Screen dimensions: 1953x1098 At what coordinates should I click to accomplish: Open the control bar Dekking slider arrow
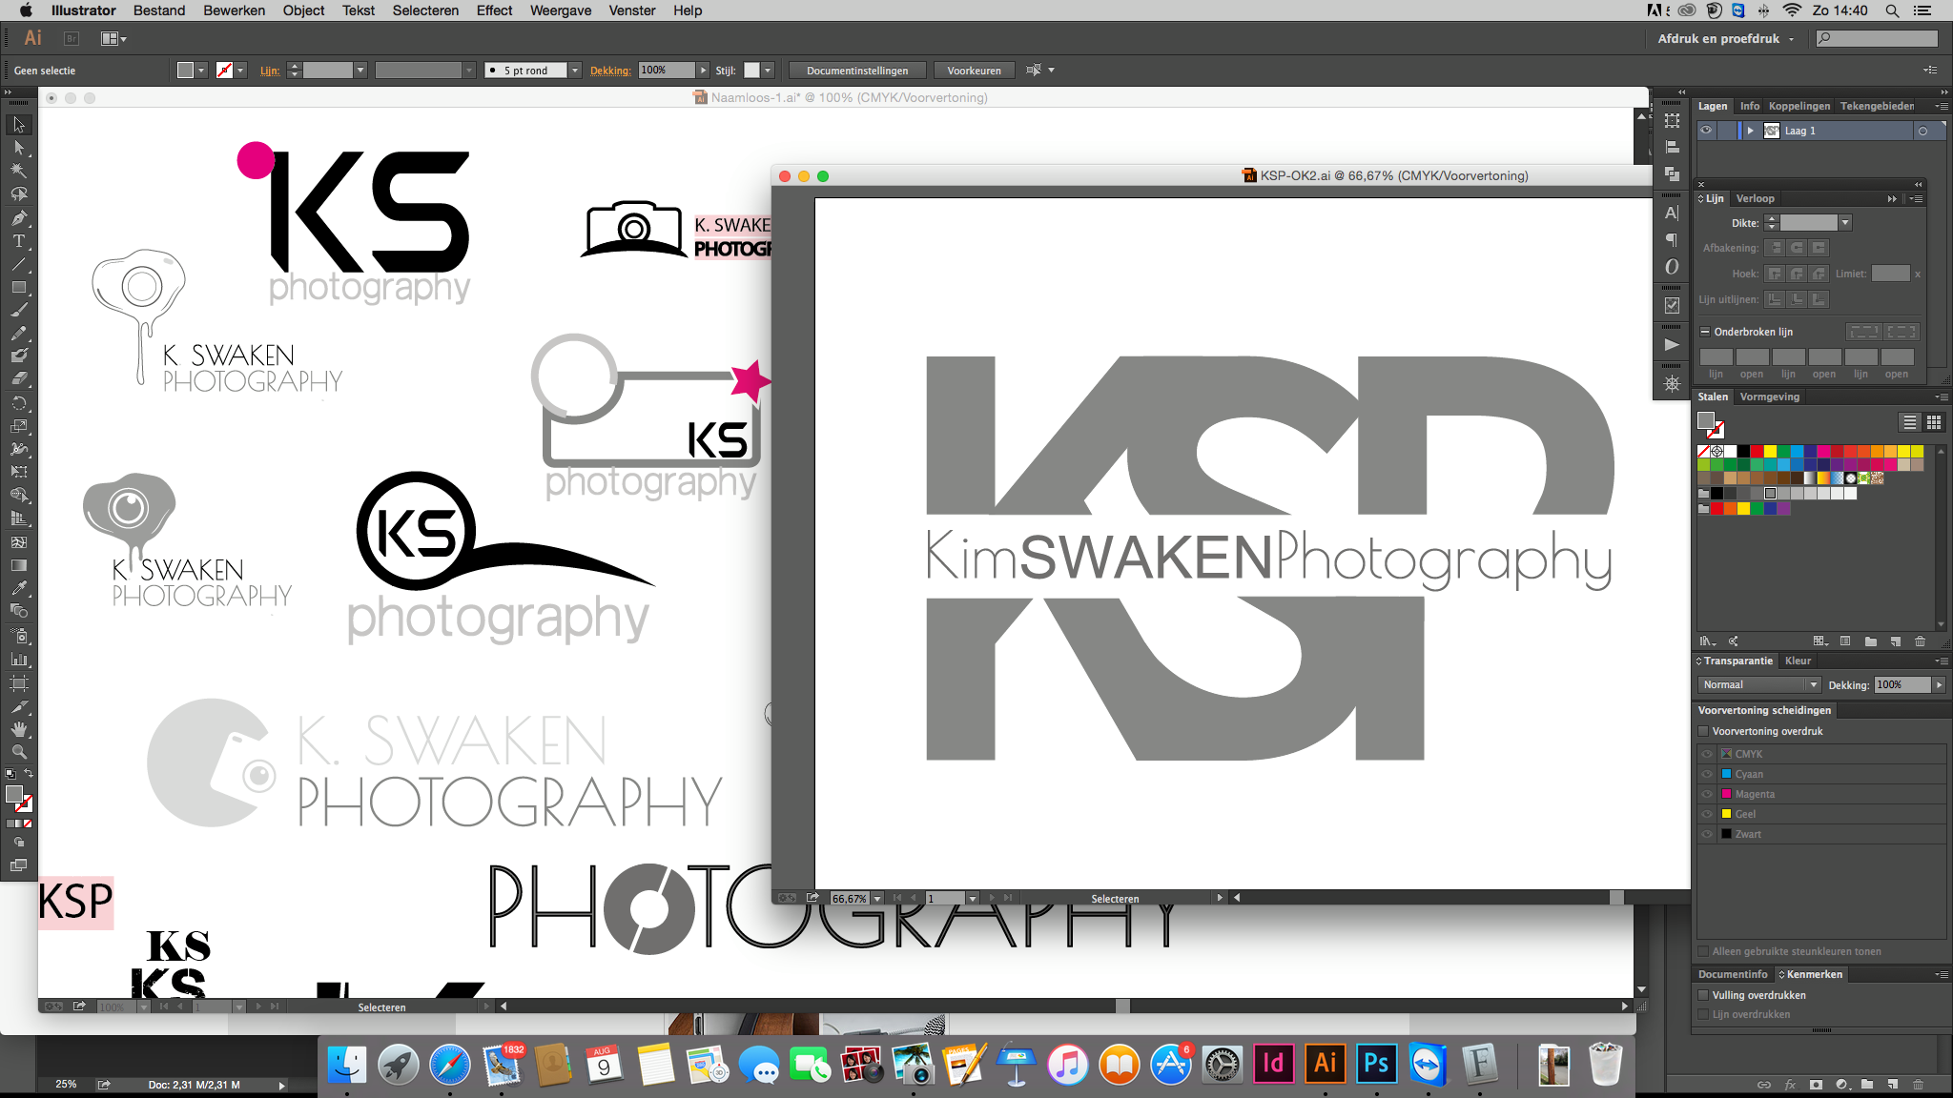[x=704, y=71]
